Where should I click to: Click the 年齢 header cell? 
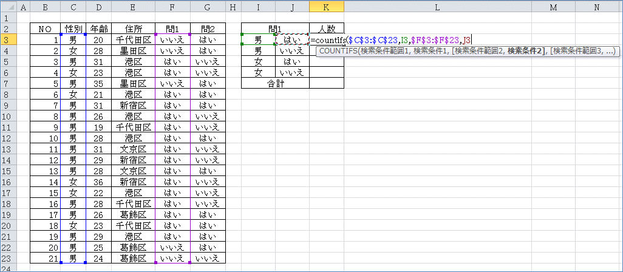(98, 29)
